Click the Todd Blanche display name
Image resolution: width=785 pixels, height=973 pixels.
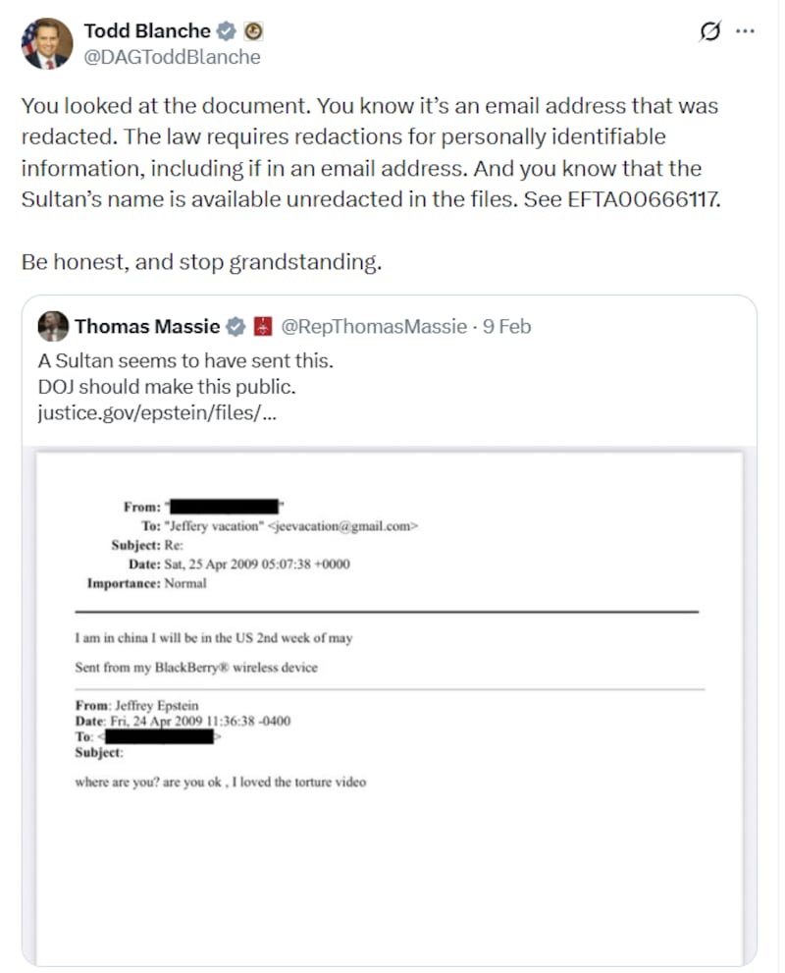click(147, 31)
